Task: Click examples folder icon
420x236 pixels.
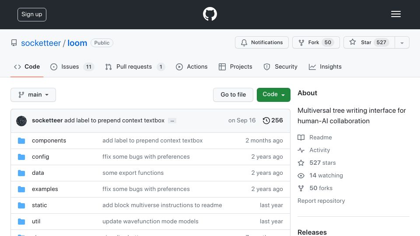Action: [21, 189]
